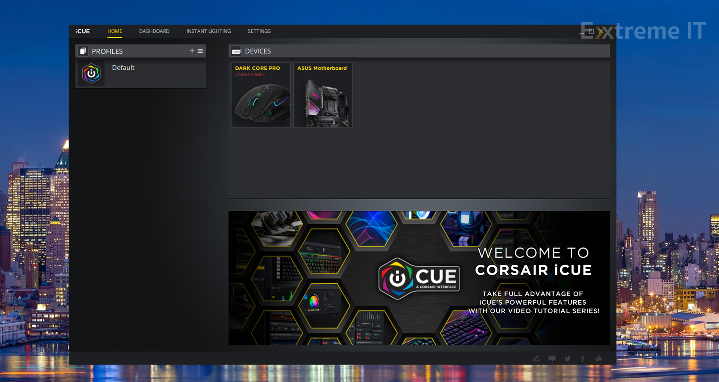
Task: Maximize the iCUE window
Action: pyautogui.click(x=591, y=31)
